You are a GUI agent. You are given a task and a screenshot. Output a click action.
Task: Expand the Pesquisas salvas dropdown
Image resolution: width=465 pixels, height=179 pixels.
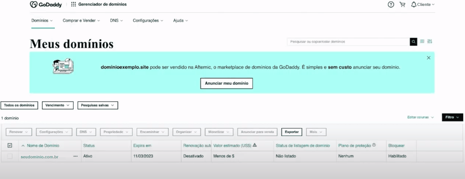click(98, 105)
